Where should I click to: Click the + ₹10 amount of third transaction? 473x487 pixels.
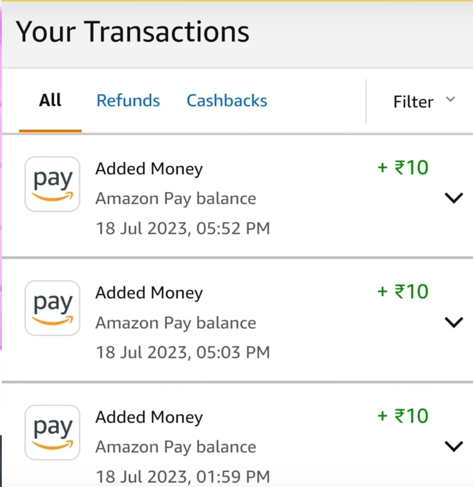(x=403, y=416)
